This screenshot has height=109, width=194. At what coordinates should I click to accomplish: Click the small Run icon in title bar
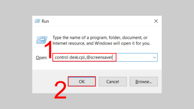click(x=37, y=21)
